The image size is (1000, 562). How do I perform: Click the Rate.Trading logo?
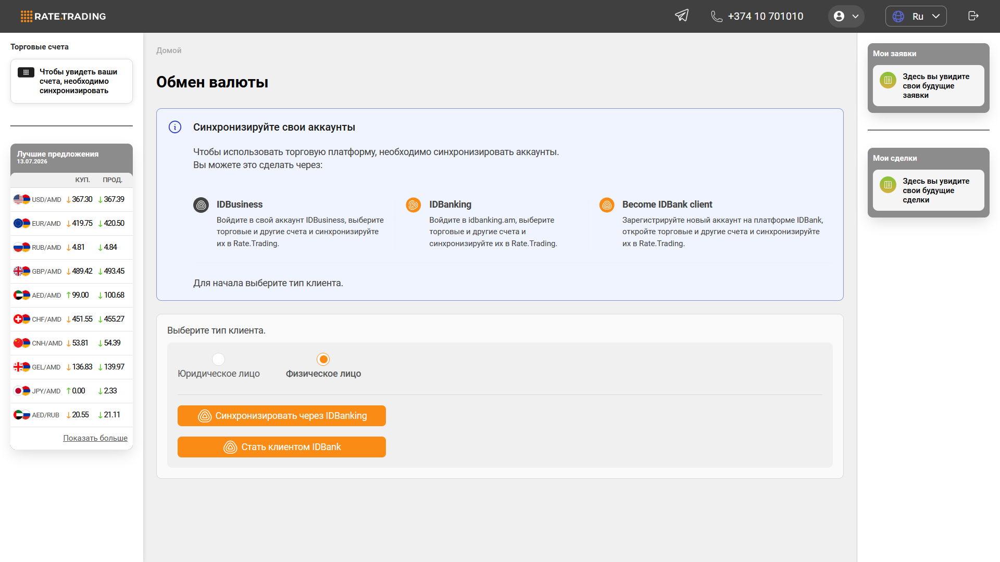click(x=63, y=16)
